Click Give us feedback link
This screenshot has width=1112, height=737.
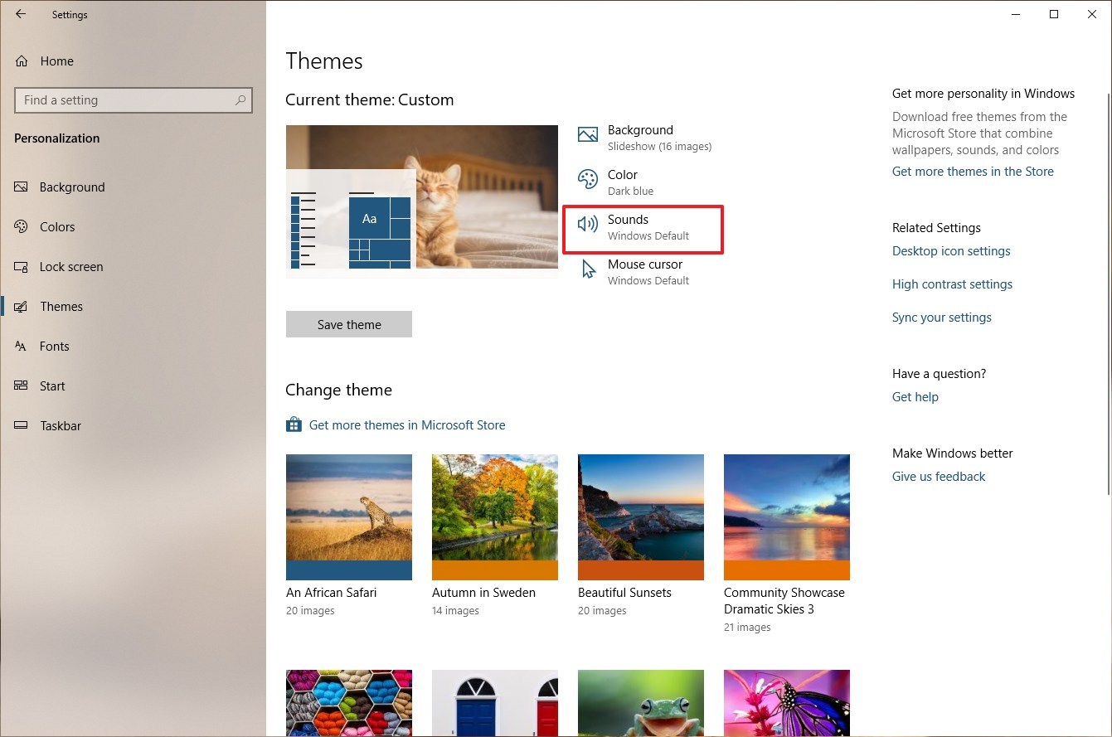(x=939, y=477)
